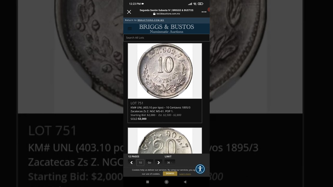Viewport: 333px width, 187px height.
Task: Tap the Android back triangle button
Action: click(185, 182)
